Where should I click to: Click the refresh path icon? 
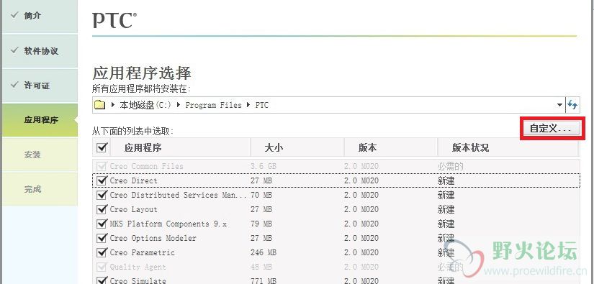[x=572, y=105]
